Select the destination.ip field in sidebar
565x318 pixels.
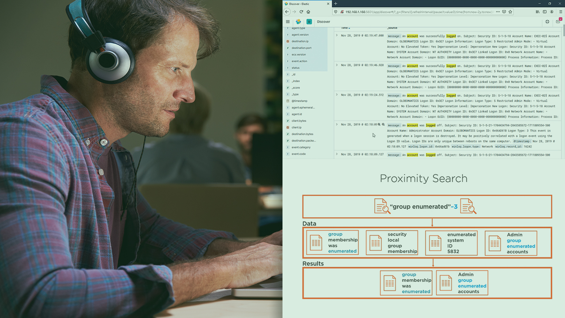[x=300, y=41]
